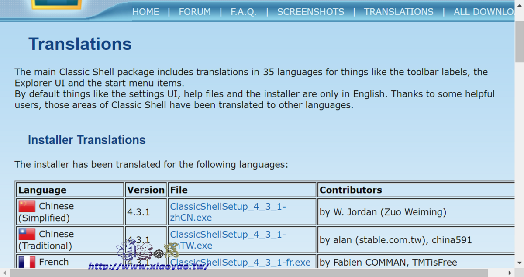The image size is (524, 277).
Task: Click contributor 'by Fabien COMMAN, TMTisFree'
Action: click(x=388, y=263)
